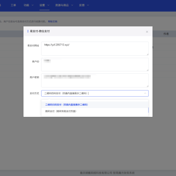Click the 支付方式 combo box field
Screen dimensions: 176x176
pos(95,93)
